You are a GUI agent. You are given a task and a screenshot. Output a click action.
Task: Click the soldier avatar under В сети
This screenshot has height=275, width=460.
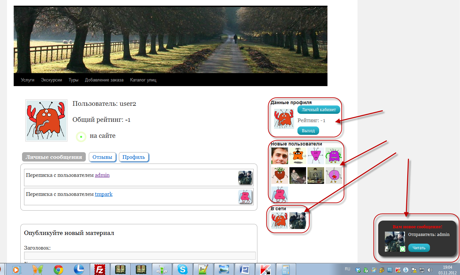(297, 221)
